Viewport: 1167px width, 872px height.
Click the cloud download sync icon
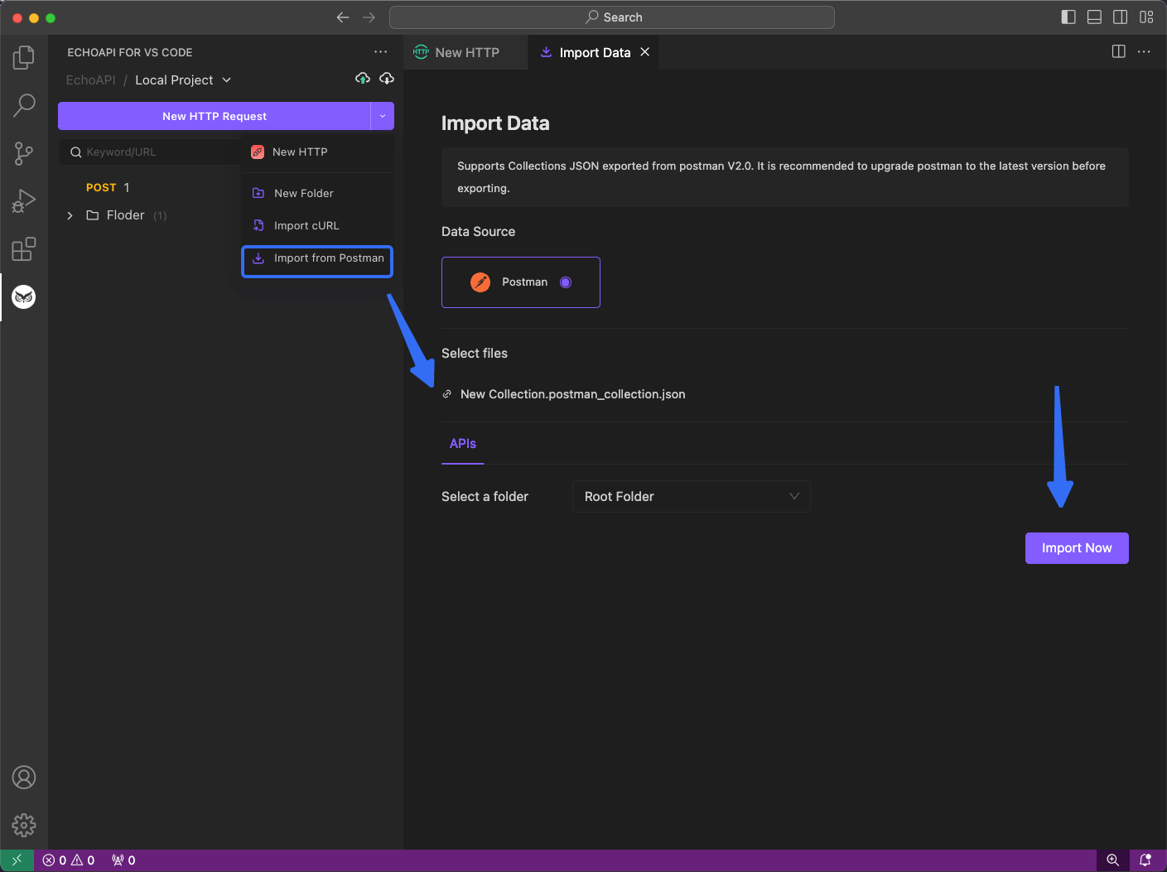[x=387, y=79]
